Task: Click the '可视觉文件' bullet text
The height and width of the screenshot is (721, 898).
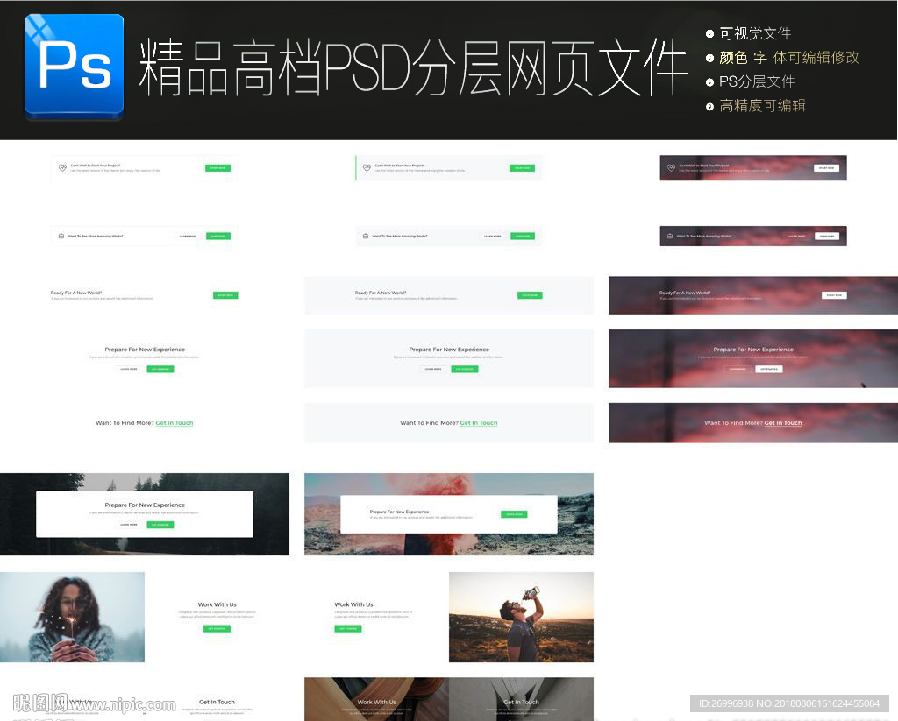Action: [755, 34]
